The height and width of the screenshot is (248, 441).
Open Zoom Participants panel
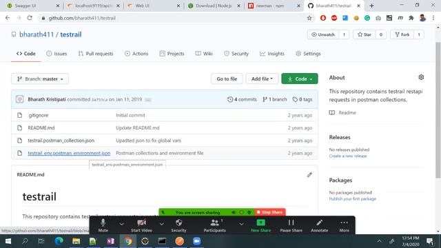click(214, 225)
